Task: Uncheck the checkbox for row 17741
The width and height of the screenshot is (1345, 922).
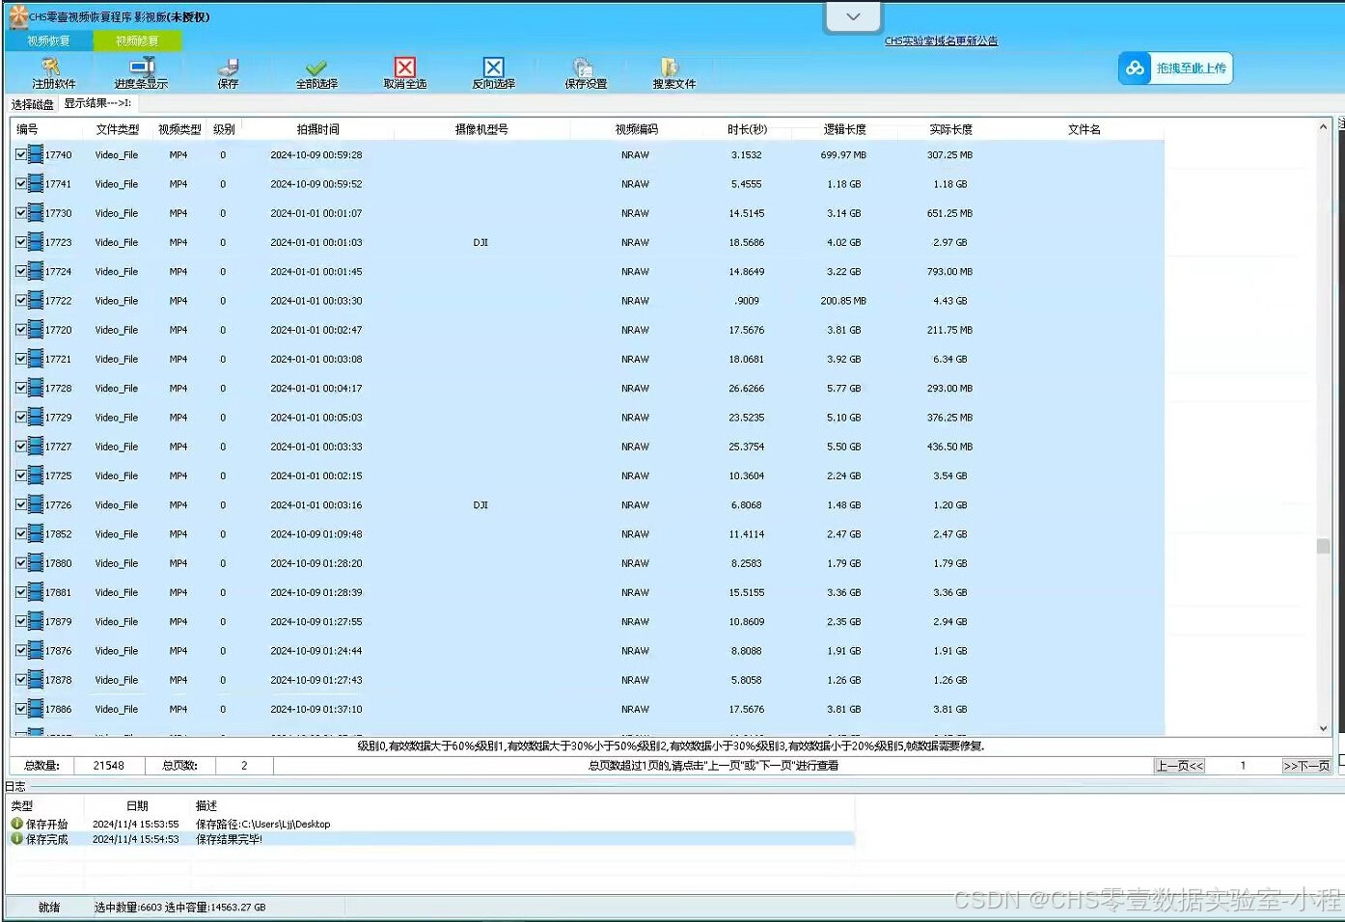Action: coord(21,183)
